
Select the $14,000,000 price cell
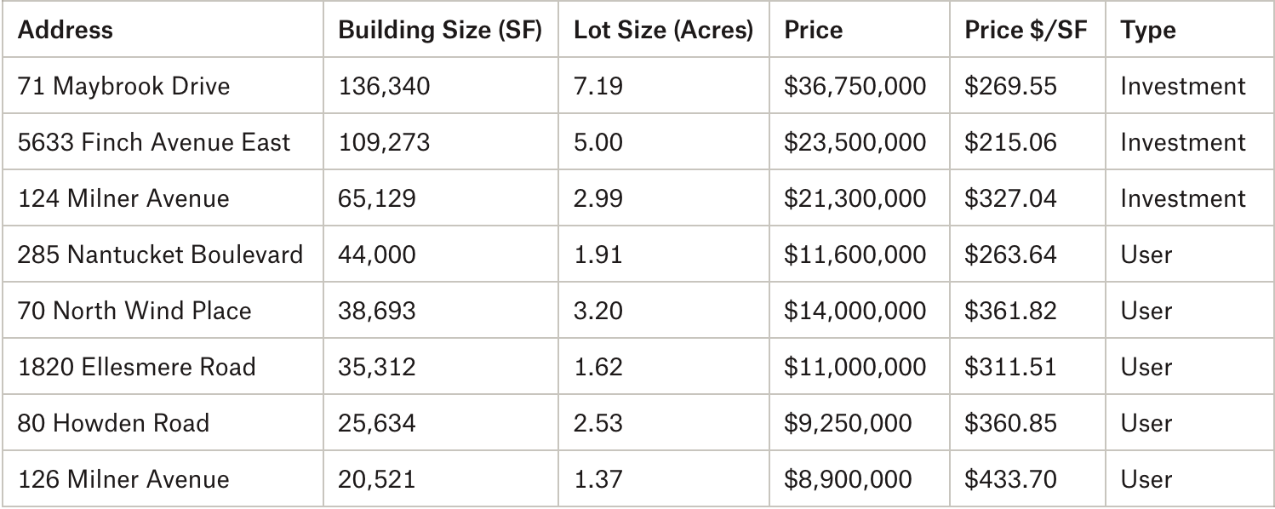coord(855,311)
